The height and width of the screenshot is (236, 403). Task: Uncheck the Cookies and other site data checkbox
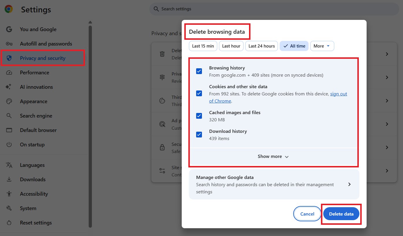(199, 93)
